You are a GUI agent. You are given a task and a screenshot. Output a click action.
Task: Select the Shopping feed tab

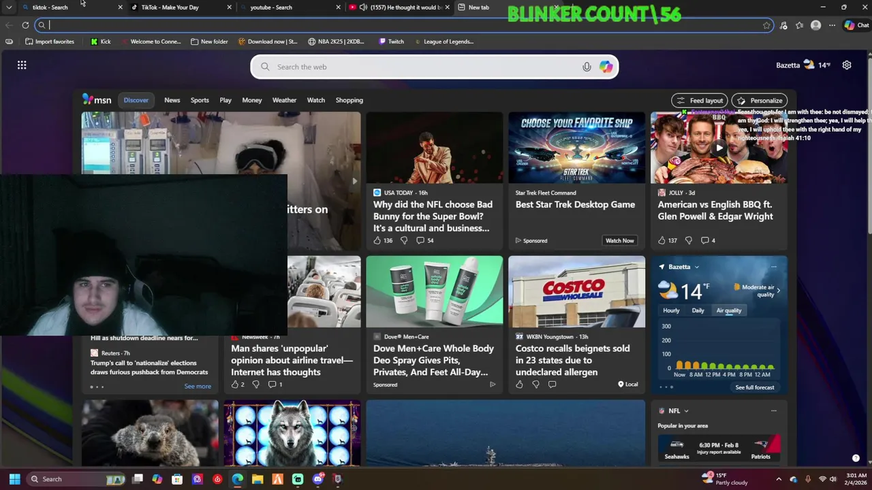click(349, 100)
